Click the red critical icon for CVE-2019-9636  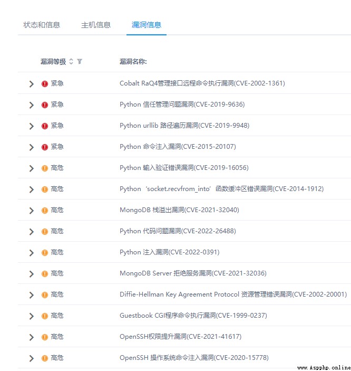pyautogui.click(x=45, y=105)
